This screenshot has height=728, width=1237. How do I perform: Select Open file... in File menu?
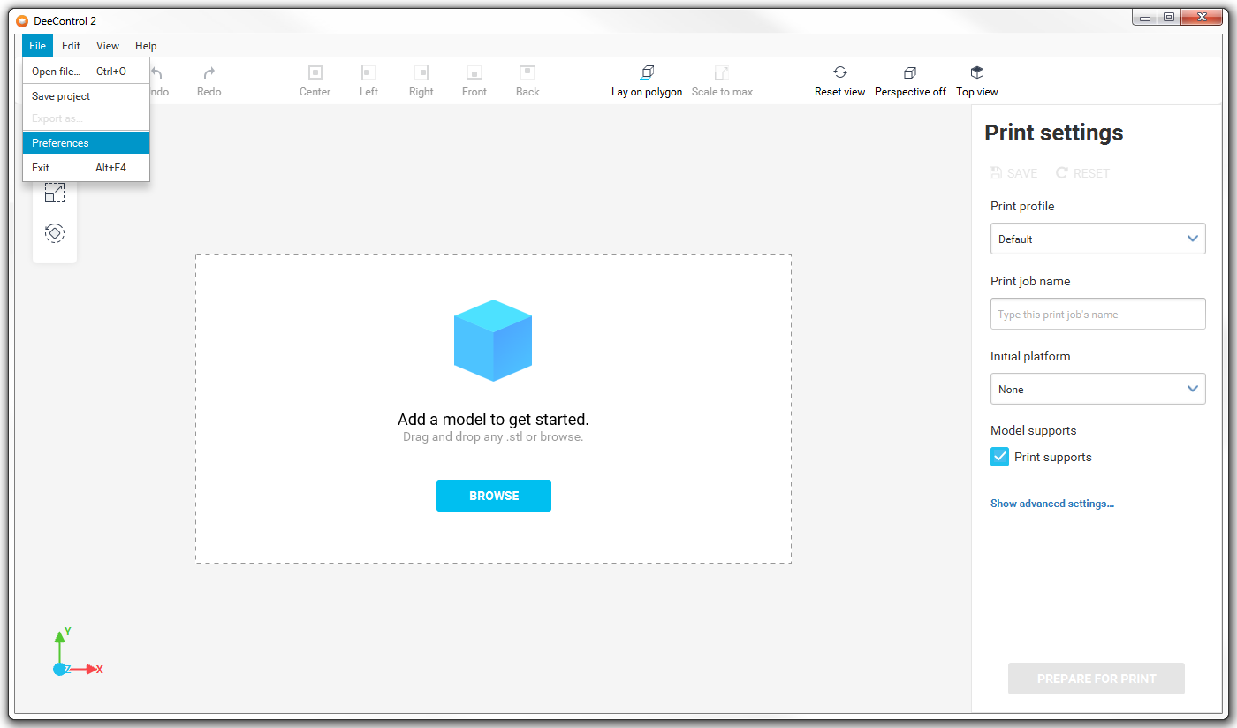57,72
